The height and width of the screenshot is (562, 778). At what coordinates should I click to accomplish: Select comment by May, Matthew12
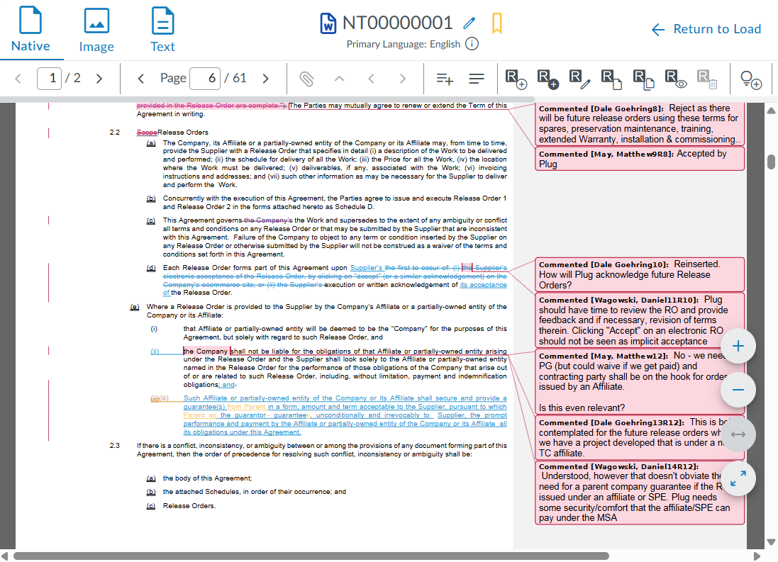(640, 382)
